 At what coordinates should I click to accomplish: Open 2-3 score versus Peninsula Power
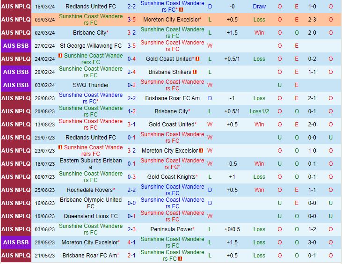(x=131, y=229)
